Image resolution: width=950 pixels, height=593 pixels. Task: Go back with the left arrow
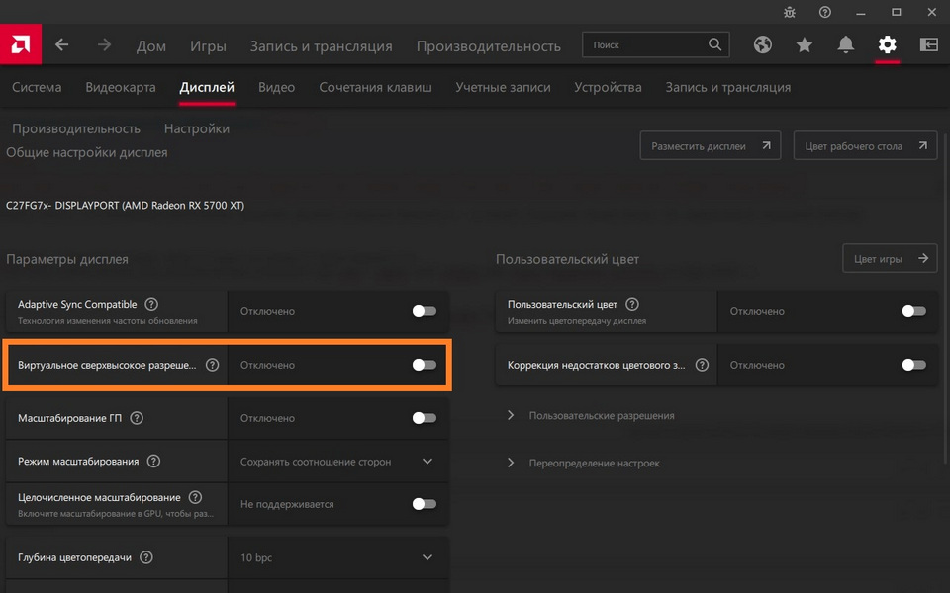[x=61, y=44]
